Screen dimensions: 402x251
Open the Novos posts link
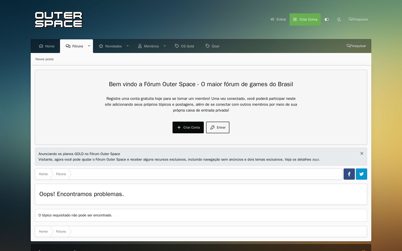click(44, 59)
